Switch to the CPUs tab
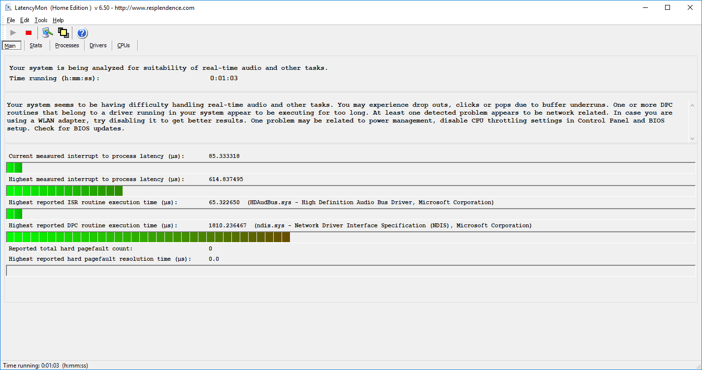 124,45
